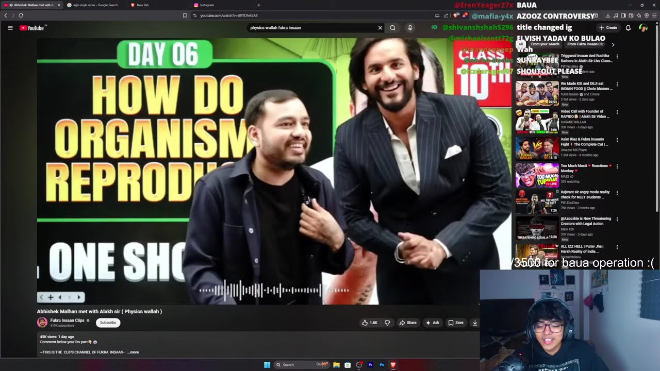Open Premiere Pro from the taskbar

point(370,365)
